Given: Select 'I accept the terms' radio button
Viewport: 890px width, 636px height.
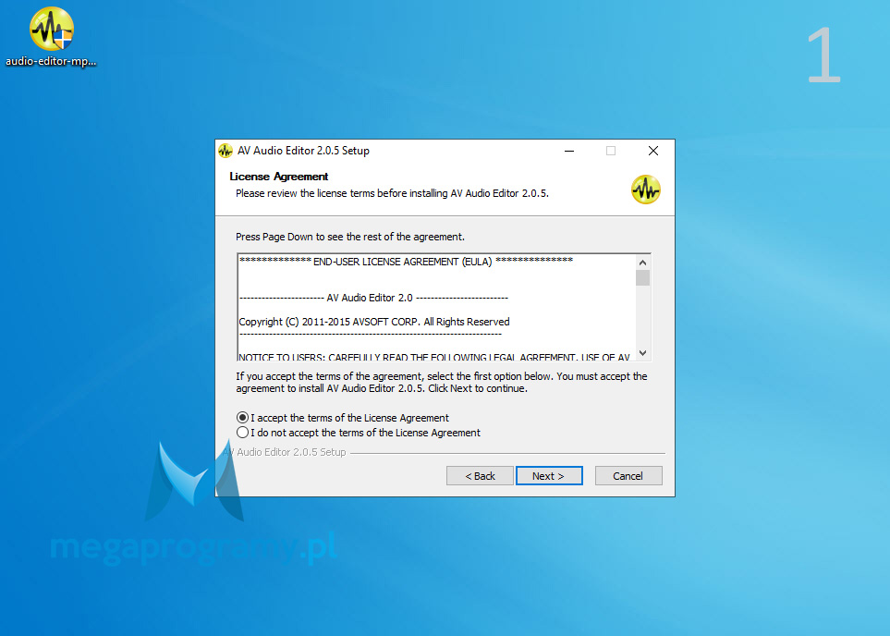Looking at the screenshot, I should point(242,418).
